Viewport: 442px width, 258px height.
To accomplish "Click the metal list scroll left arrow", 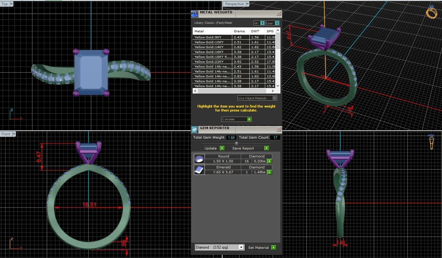I will point(195,91).
